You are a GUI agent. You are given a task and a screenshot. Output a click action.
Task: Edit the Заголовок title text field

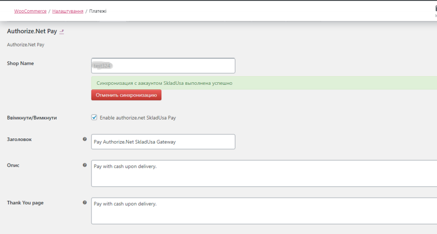(x=163, y=142)
